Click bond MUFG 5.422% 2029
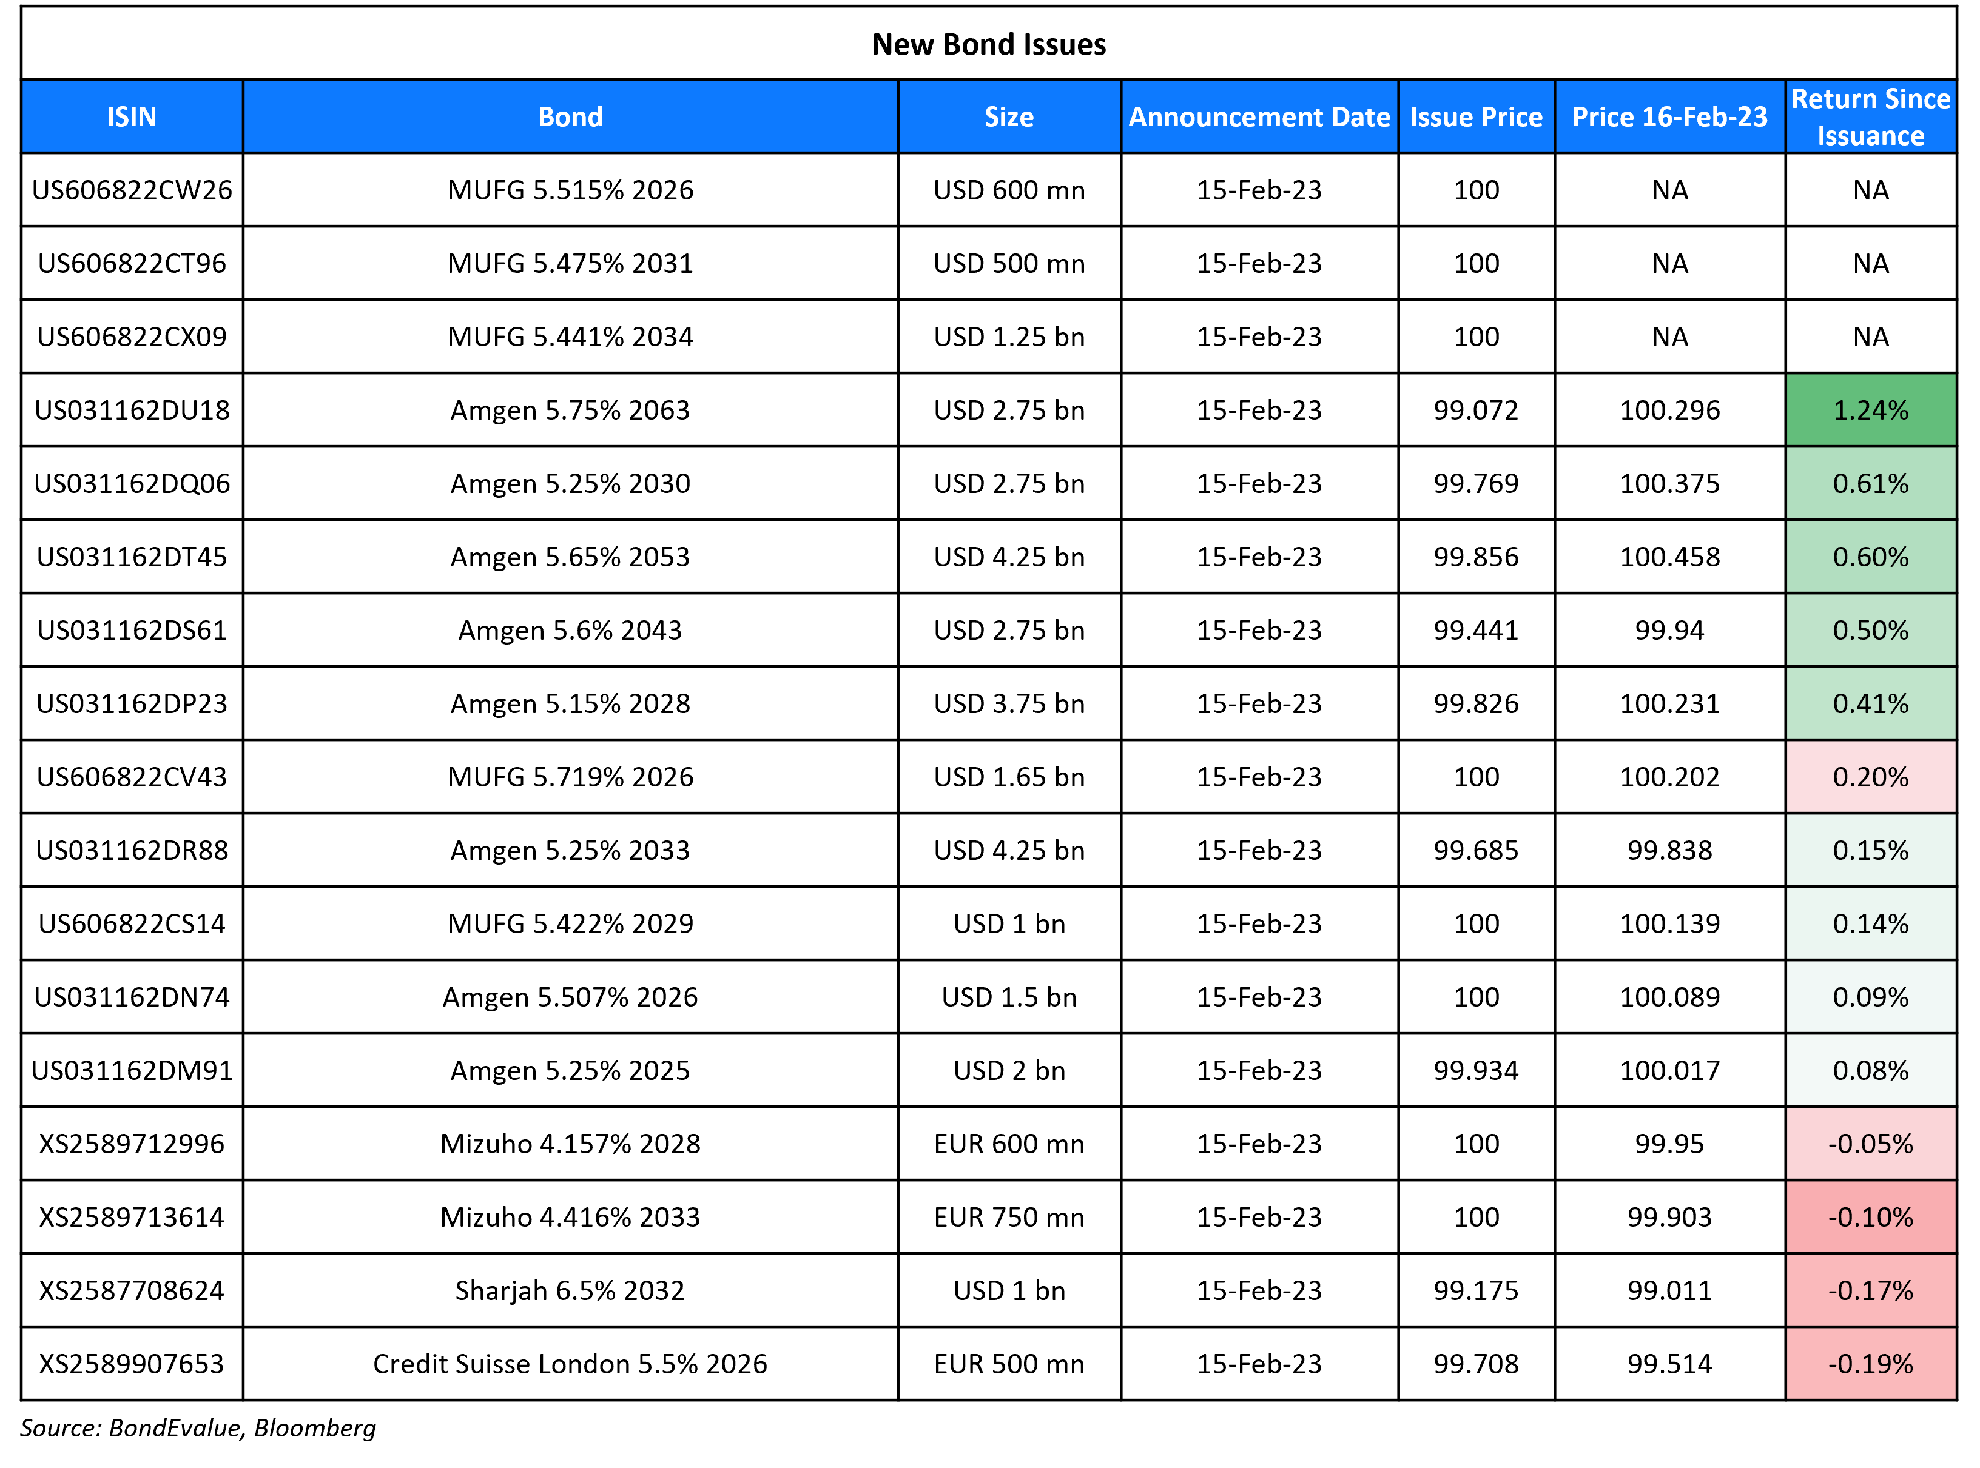This screenshot has height=1468, width=1980. pyautogui.click(x=570, y=923)
